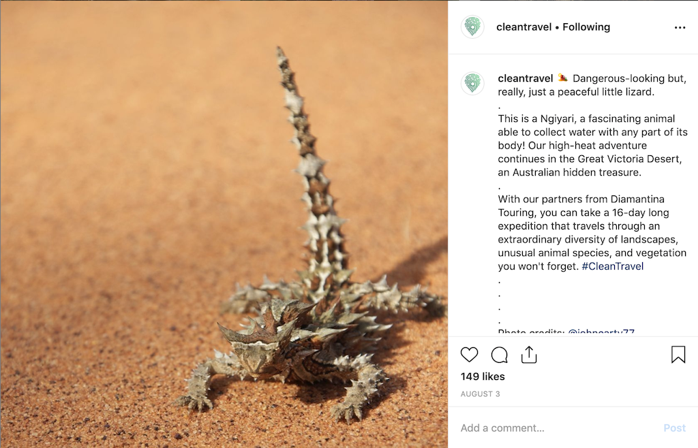Toggle the Following status for cleantravel
The width and height of the screenshot is (698, 448).
(586, 27)
